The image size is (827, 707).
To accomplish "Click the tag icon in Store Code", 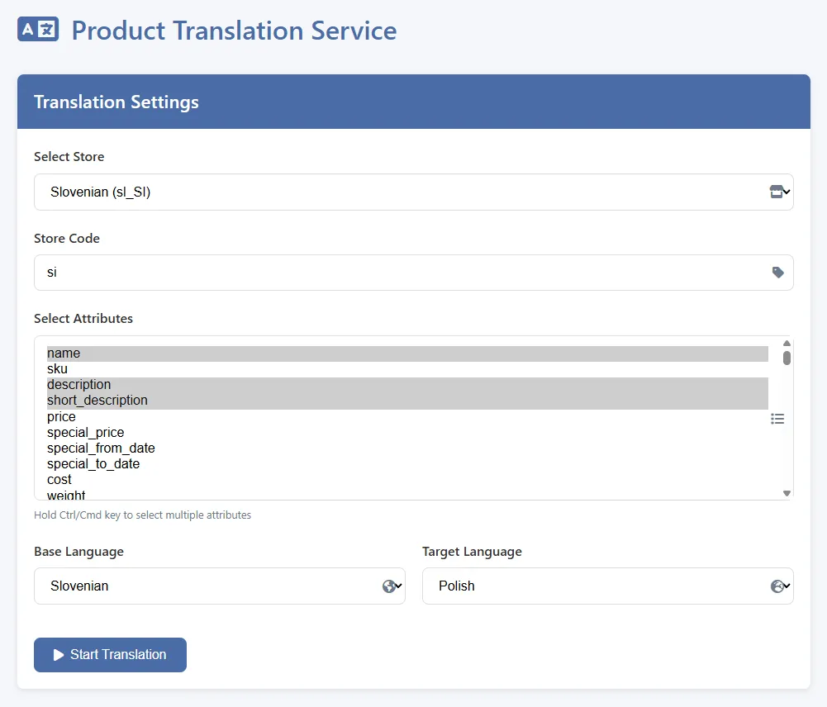I will [x=777, y=273].
